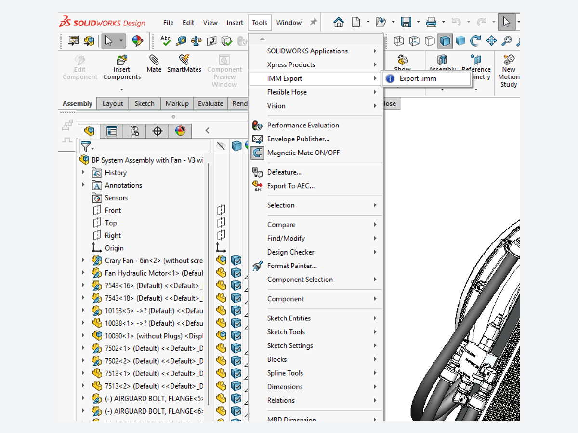Expand the Annotations folder
Viewport: 578px width, 433px height.
[83, 185]
